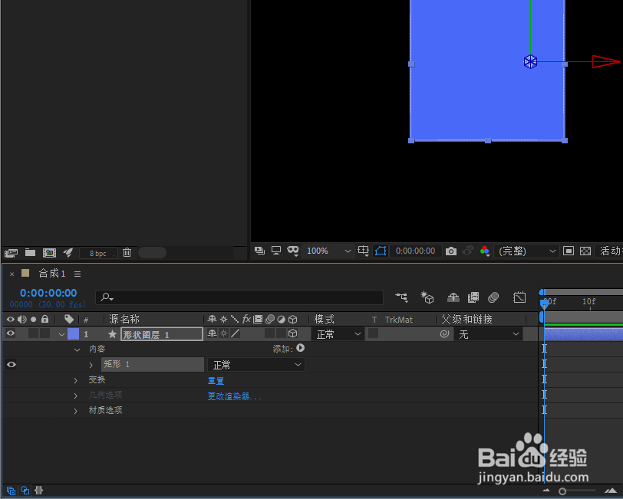Collapse the 内容 group
Screen dimensions: 623x499
(x=77, y=349)
